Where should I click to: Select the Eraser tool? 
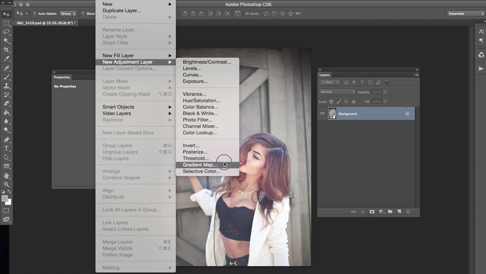coord(6,104)
